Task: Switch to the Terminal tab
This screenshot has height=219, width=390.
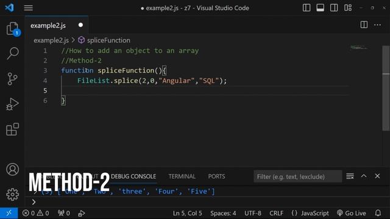Action: coord(182,176)
